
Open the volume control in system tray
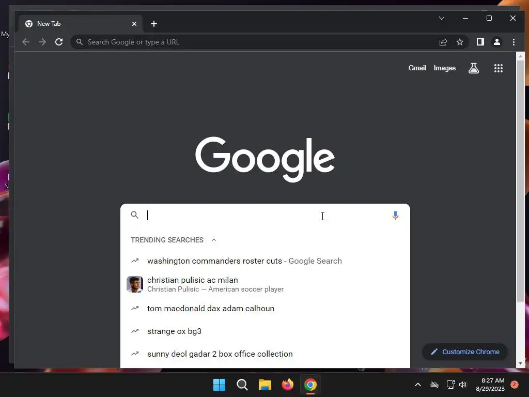[x=463, y=385]
